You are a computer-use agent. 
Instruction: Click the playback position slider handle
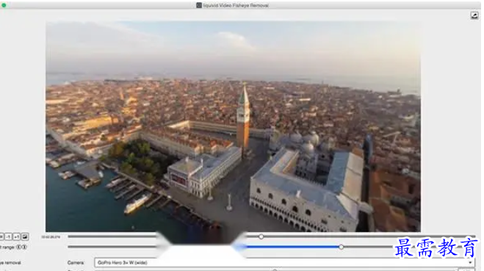click(261, 236)
